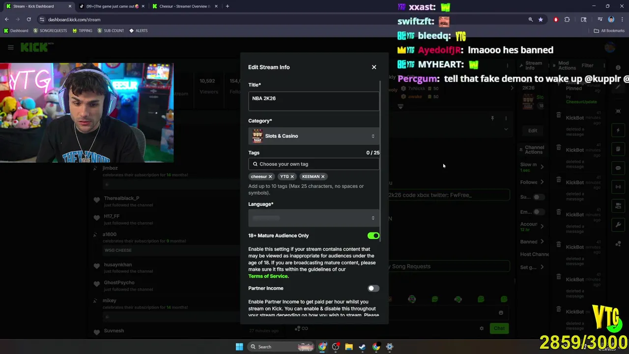Click the document sidebar icon

pos(618,149)
